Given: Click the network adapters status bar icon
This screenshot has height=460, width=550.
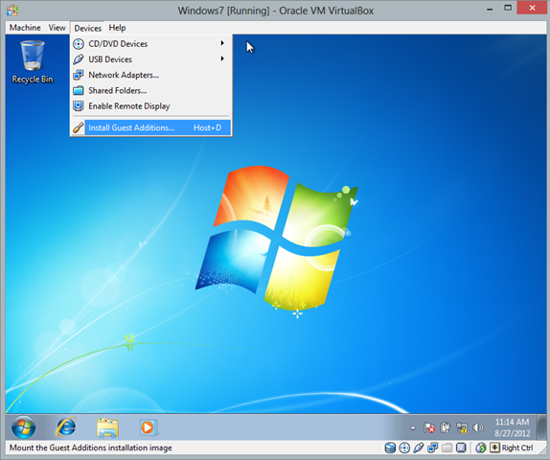Looking at the screenshot, I should click(x=432, y=448).
